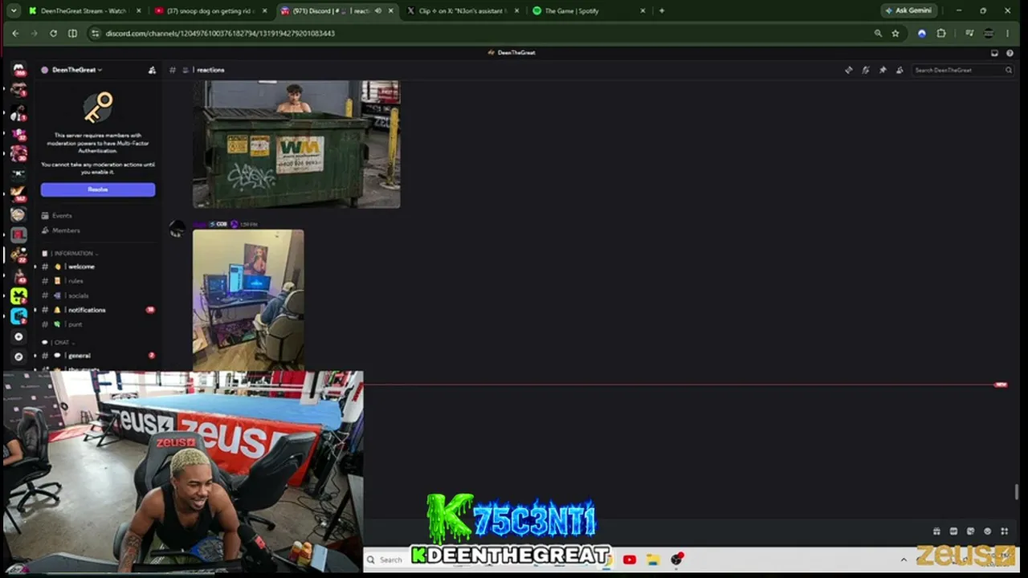1028x578 pixels.
Task: Open File Explorer folder icon on taskbar
Action: click(653, 560)
